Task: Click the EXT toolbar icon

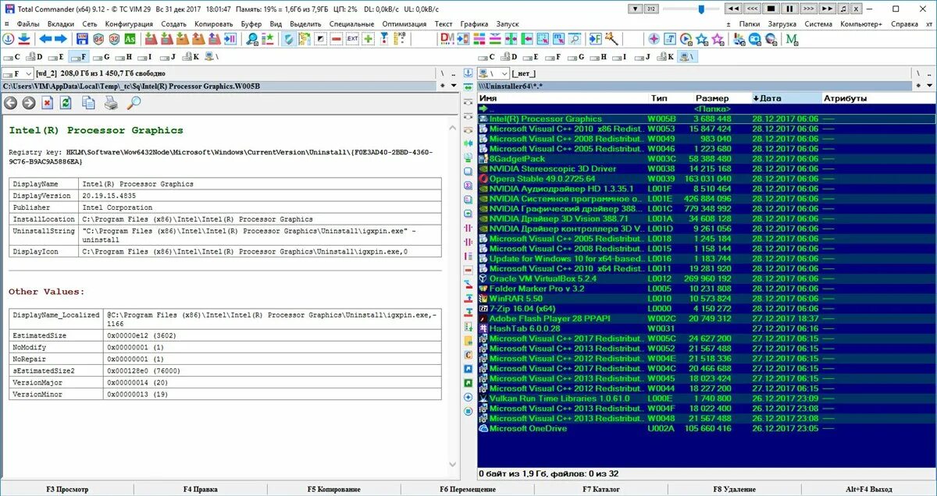Action: pyautogui.click(x=352, y=39)
